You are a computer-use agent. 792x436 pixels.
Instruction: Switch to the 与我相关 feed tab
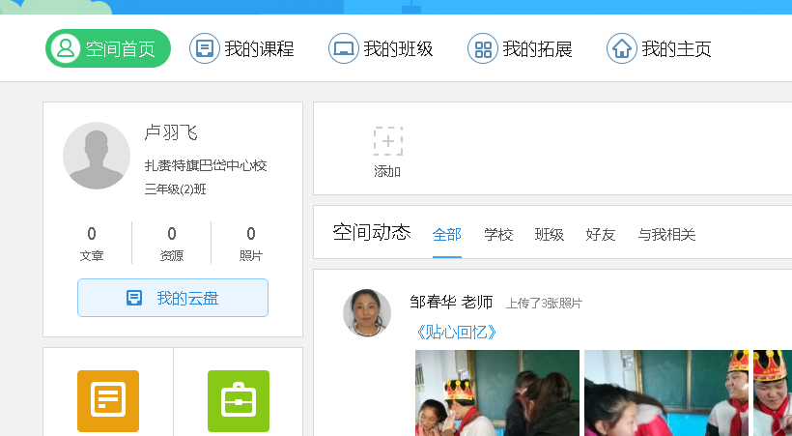click(x=666, y=235)
